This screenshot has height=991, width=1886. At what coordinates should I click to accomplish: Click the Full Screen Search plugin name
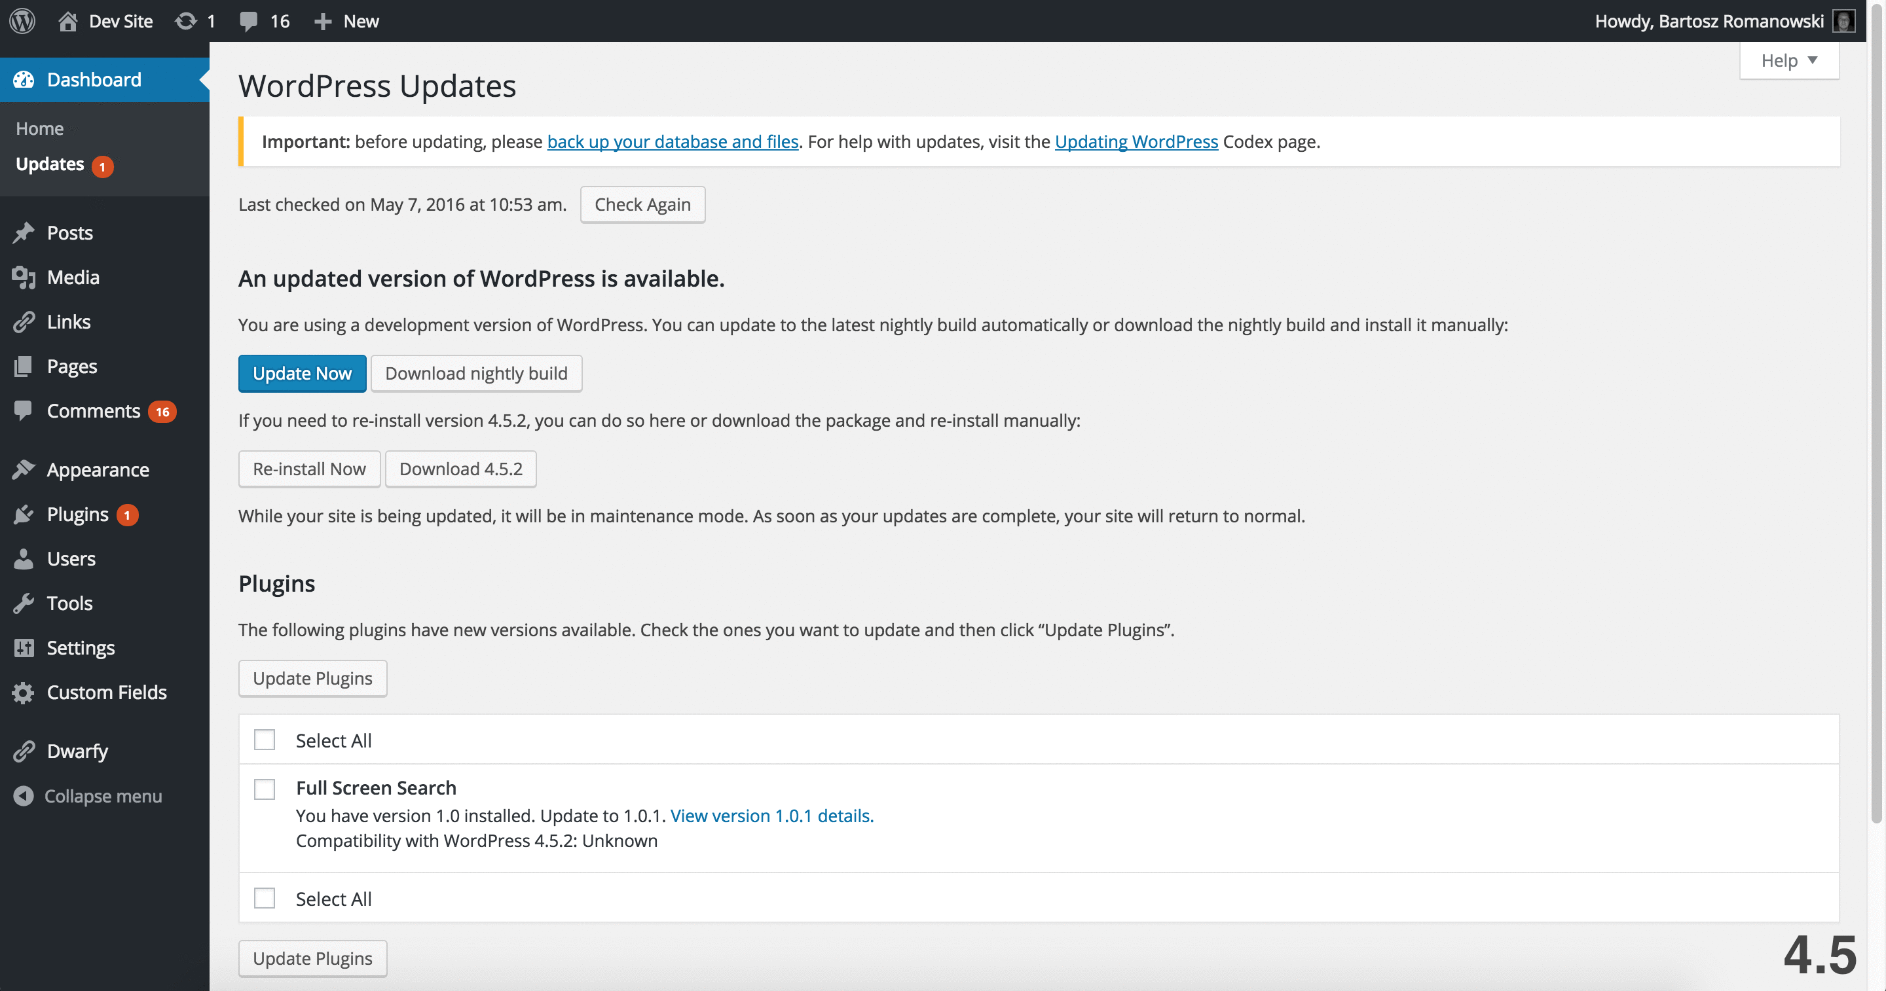pyautogui.click(x=376, y=787)
